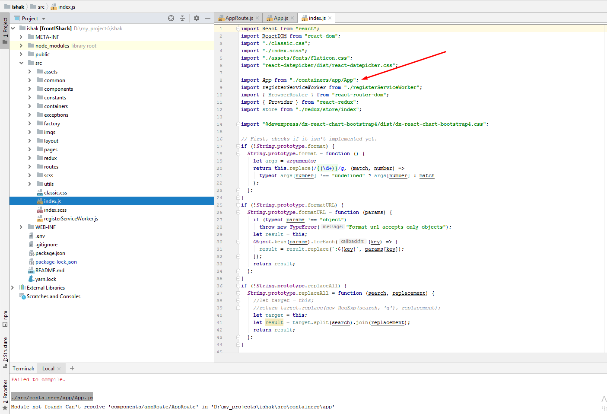Click highlighted 'result' variable on line 41
The height and width of the screenshot is (414, 607).
(274, 322)
